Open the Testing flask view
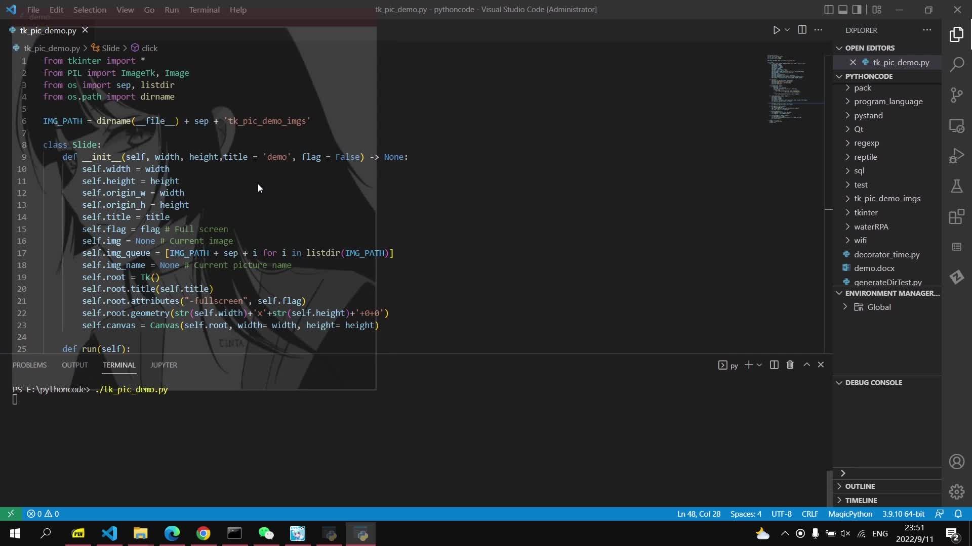This screenshot has width=972, height=546. (956, 186)
